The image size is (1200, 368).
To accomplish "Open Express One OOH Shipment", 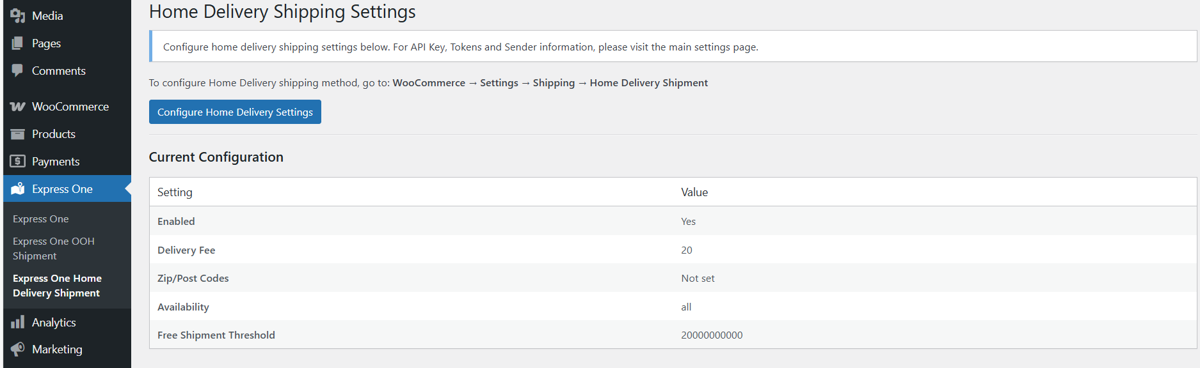I will coord(53,248).
